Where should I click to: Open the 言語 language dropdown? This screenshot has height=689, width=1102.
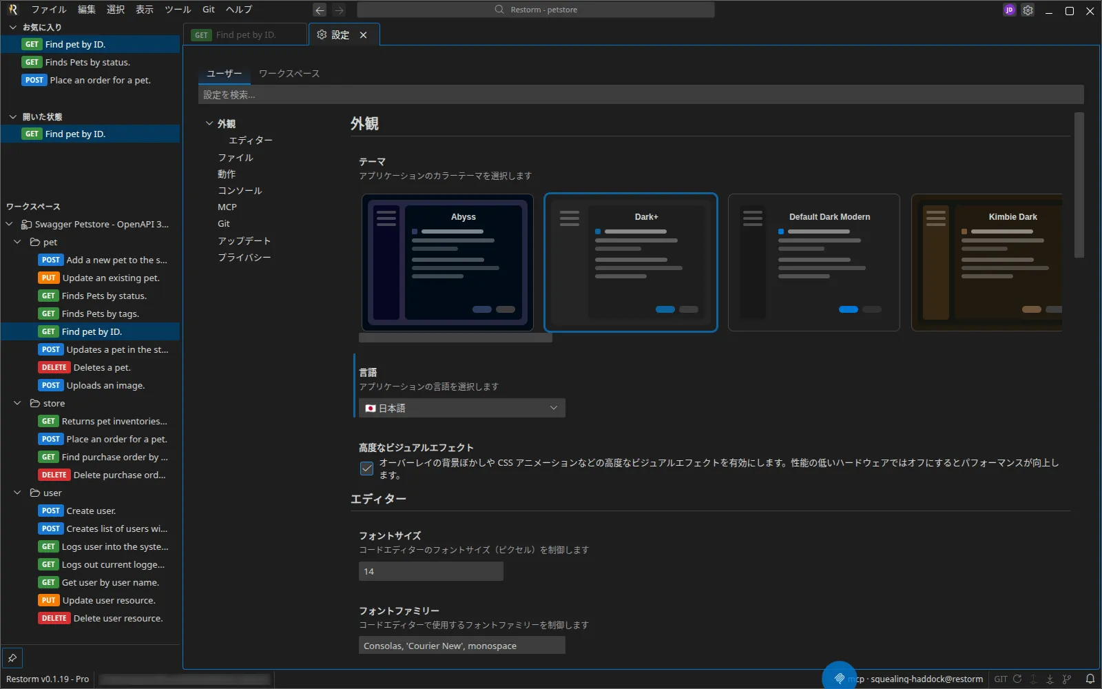tap(462, 408)
